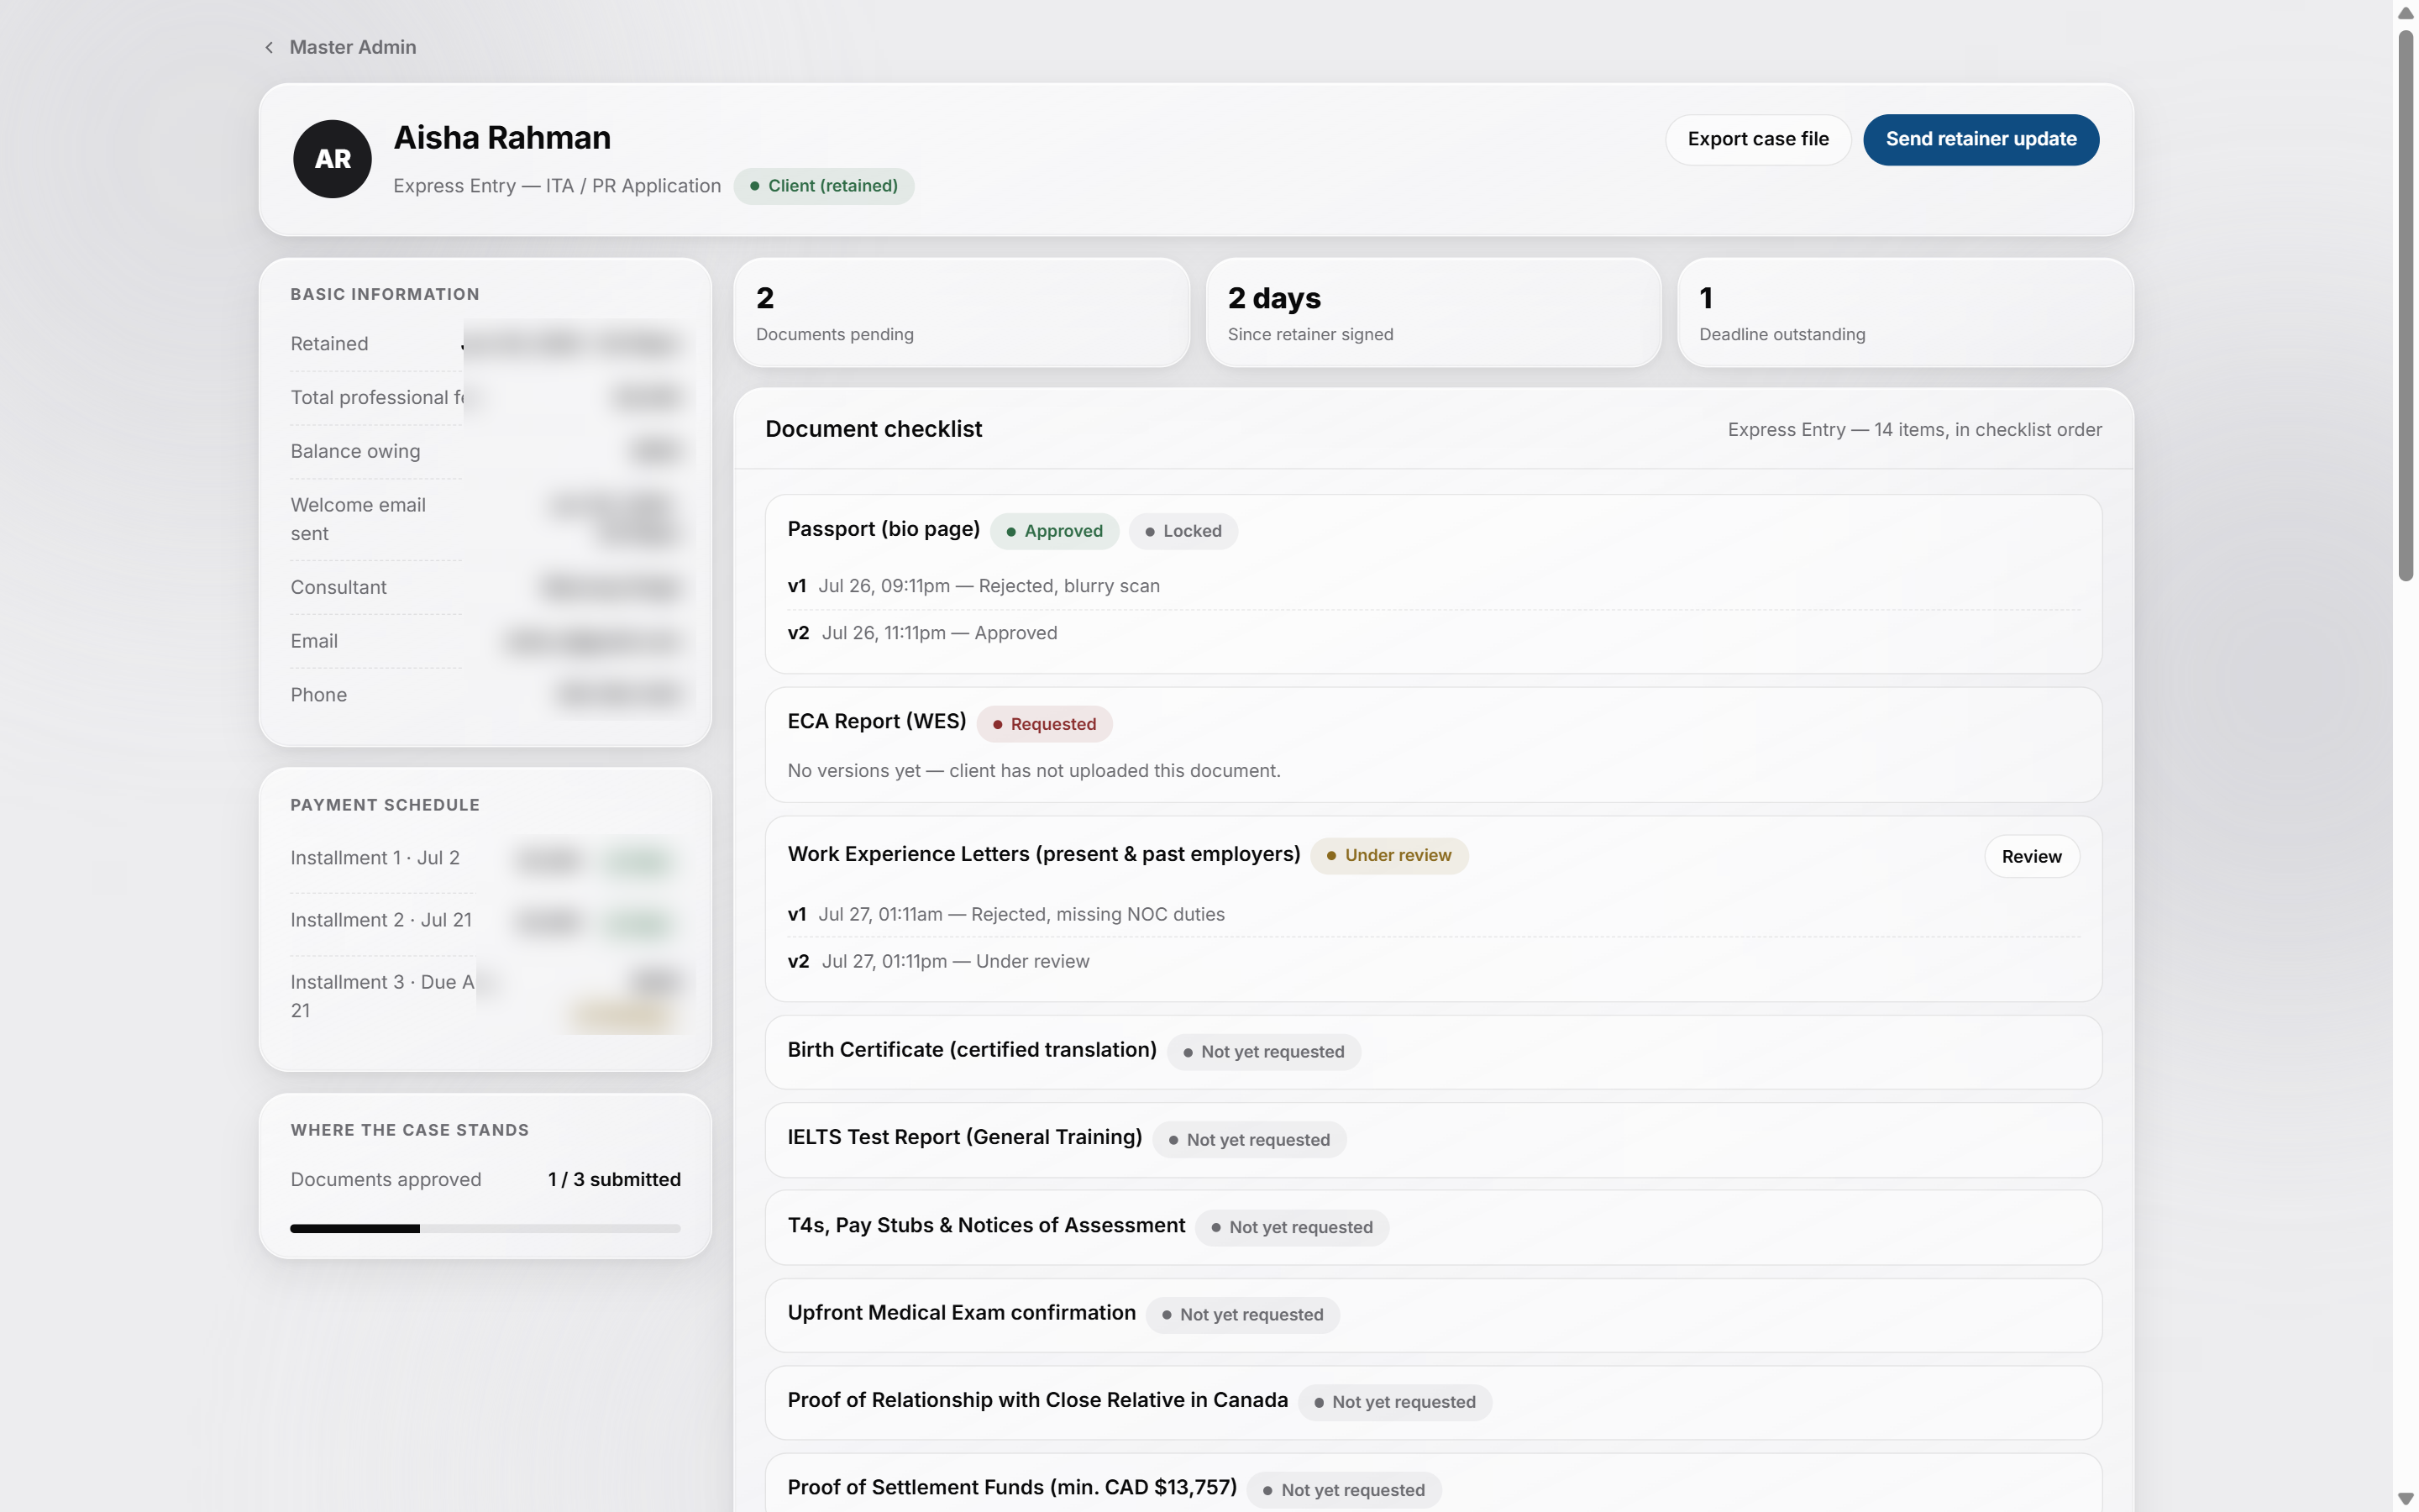Click the Document checklist heading
Screen dimensions: 2419x1512
point(873,429)
